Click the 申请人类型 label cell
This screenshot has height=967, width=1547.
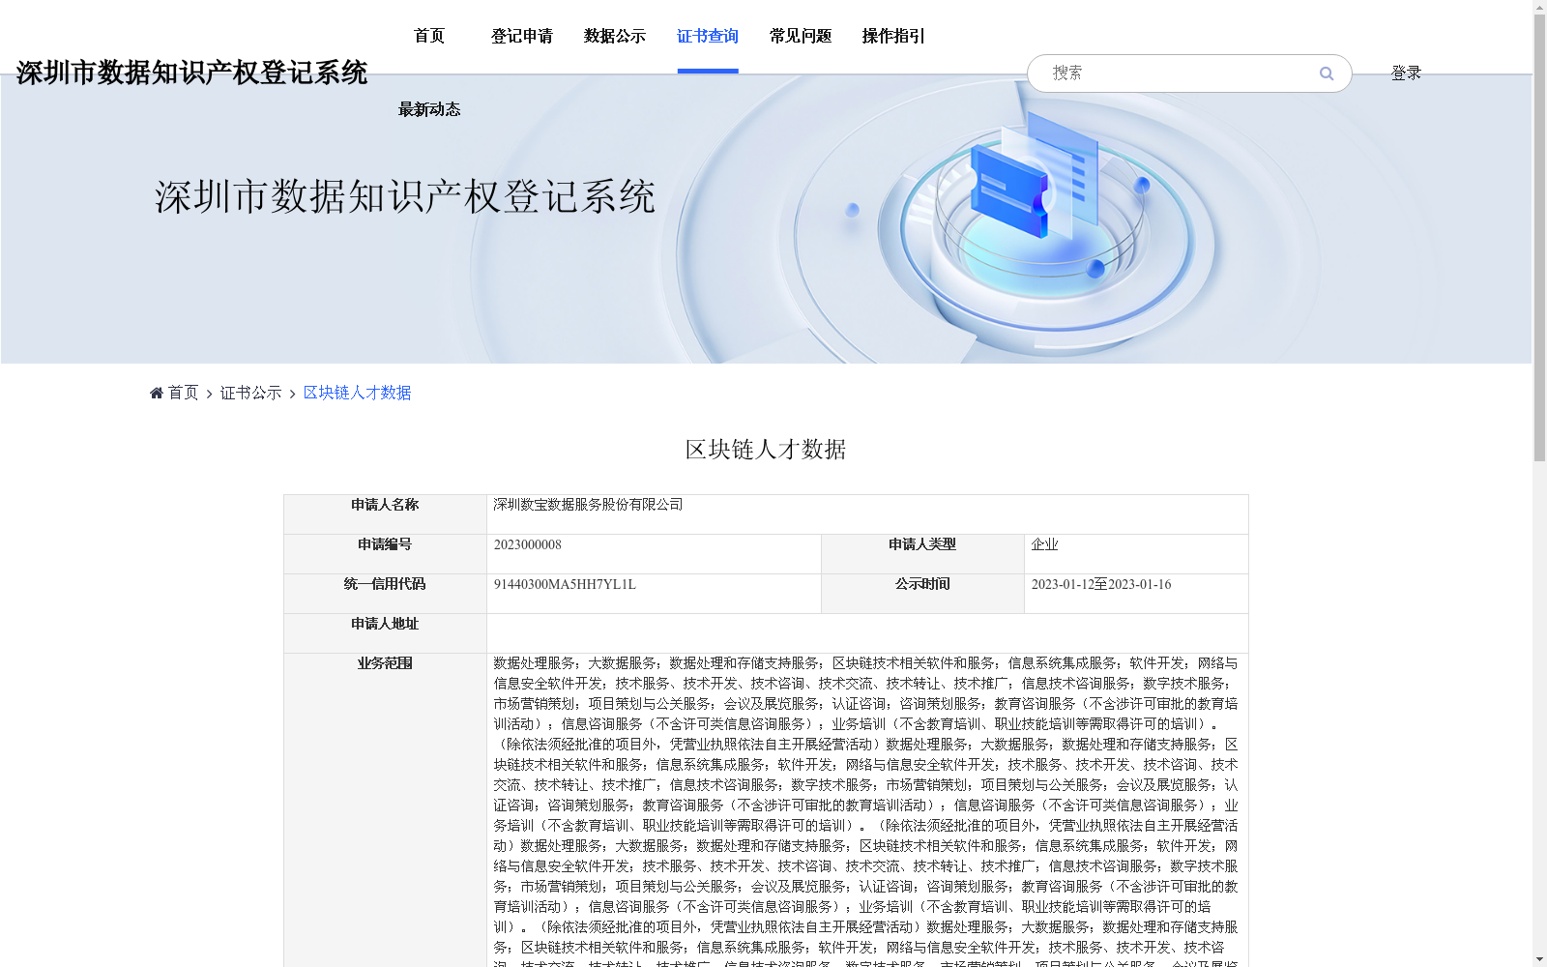coord(922,554)
